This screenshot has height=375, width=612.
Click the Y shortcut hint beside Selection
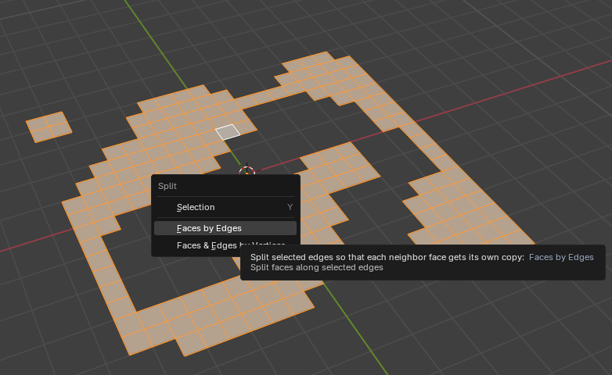[x=290, y=207]
